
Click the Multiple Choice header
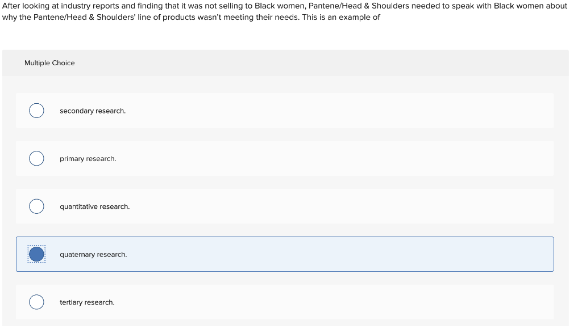(49, 63)
